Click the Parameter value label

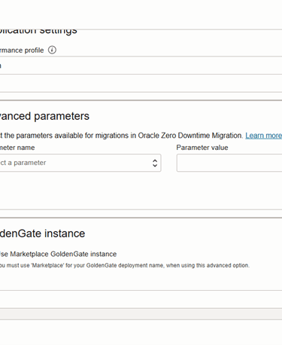[x=202, y=148]
